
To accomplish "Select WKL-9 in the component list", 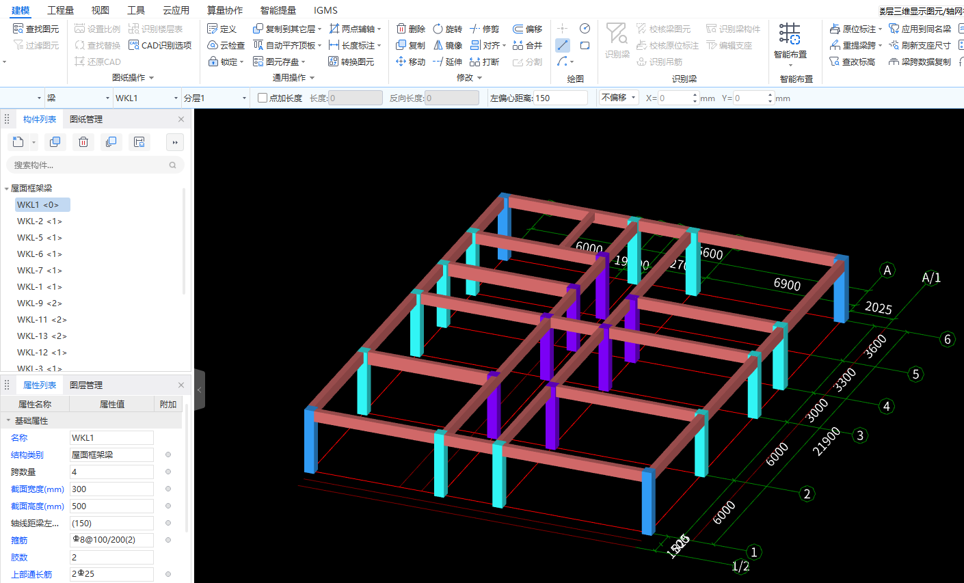I will pyautogui.click(x=40, y=303).
